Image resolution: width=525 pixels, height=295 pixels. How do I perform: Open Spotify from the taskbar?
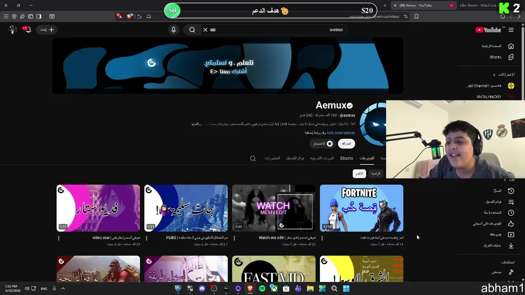(x=262, y=289)
